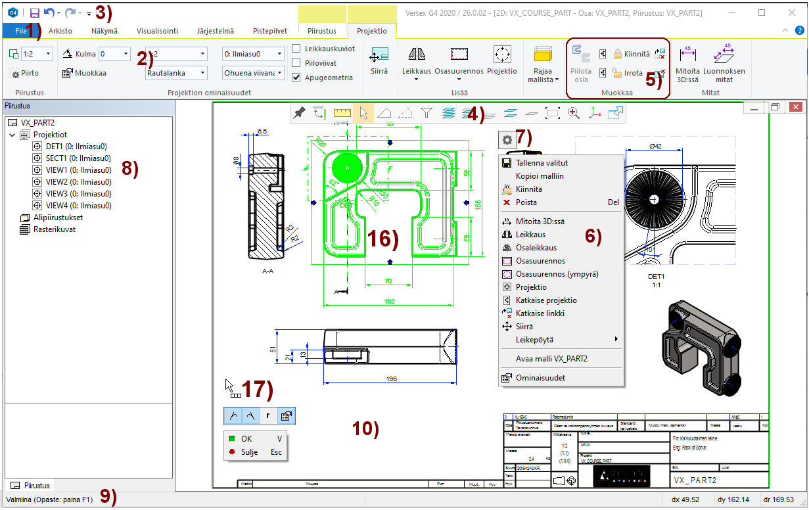Open the 1:2 scale dropdown
This screenshot has width=809, height=510.
point(48,54)
